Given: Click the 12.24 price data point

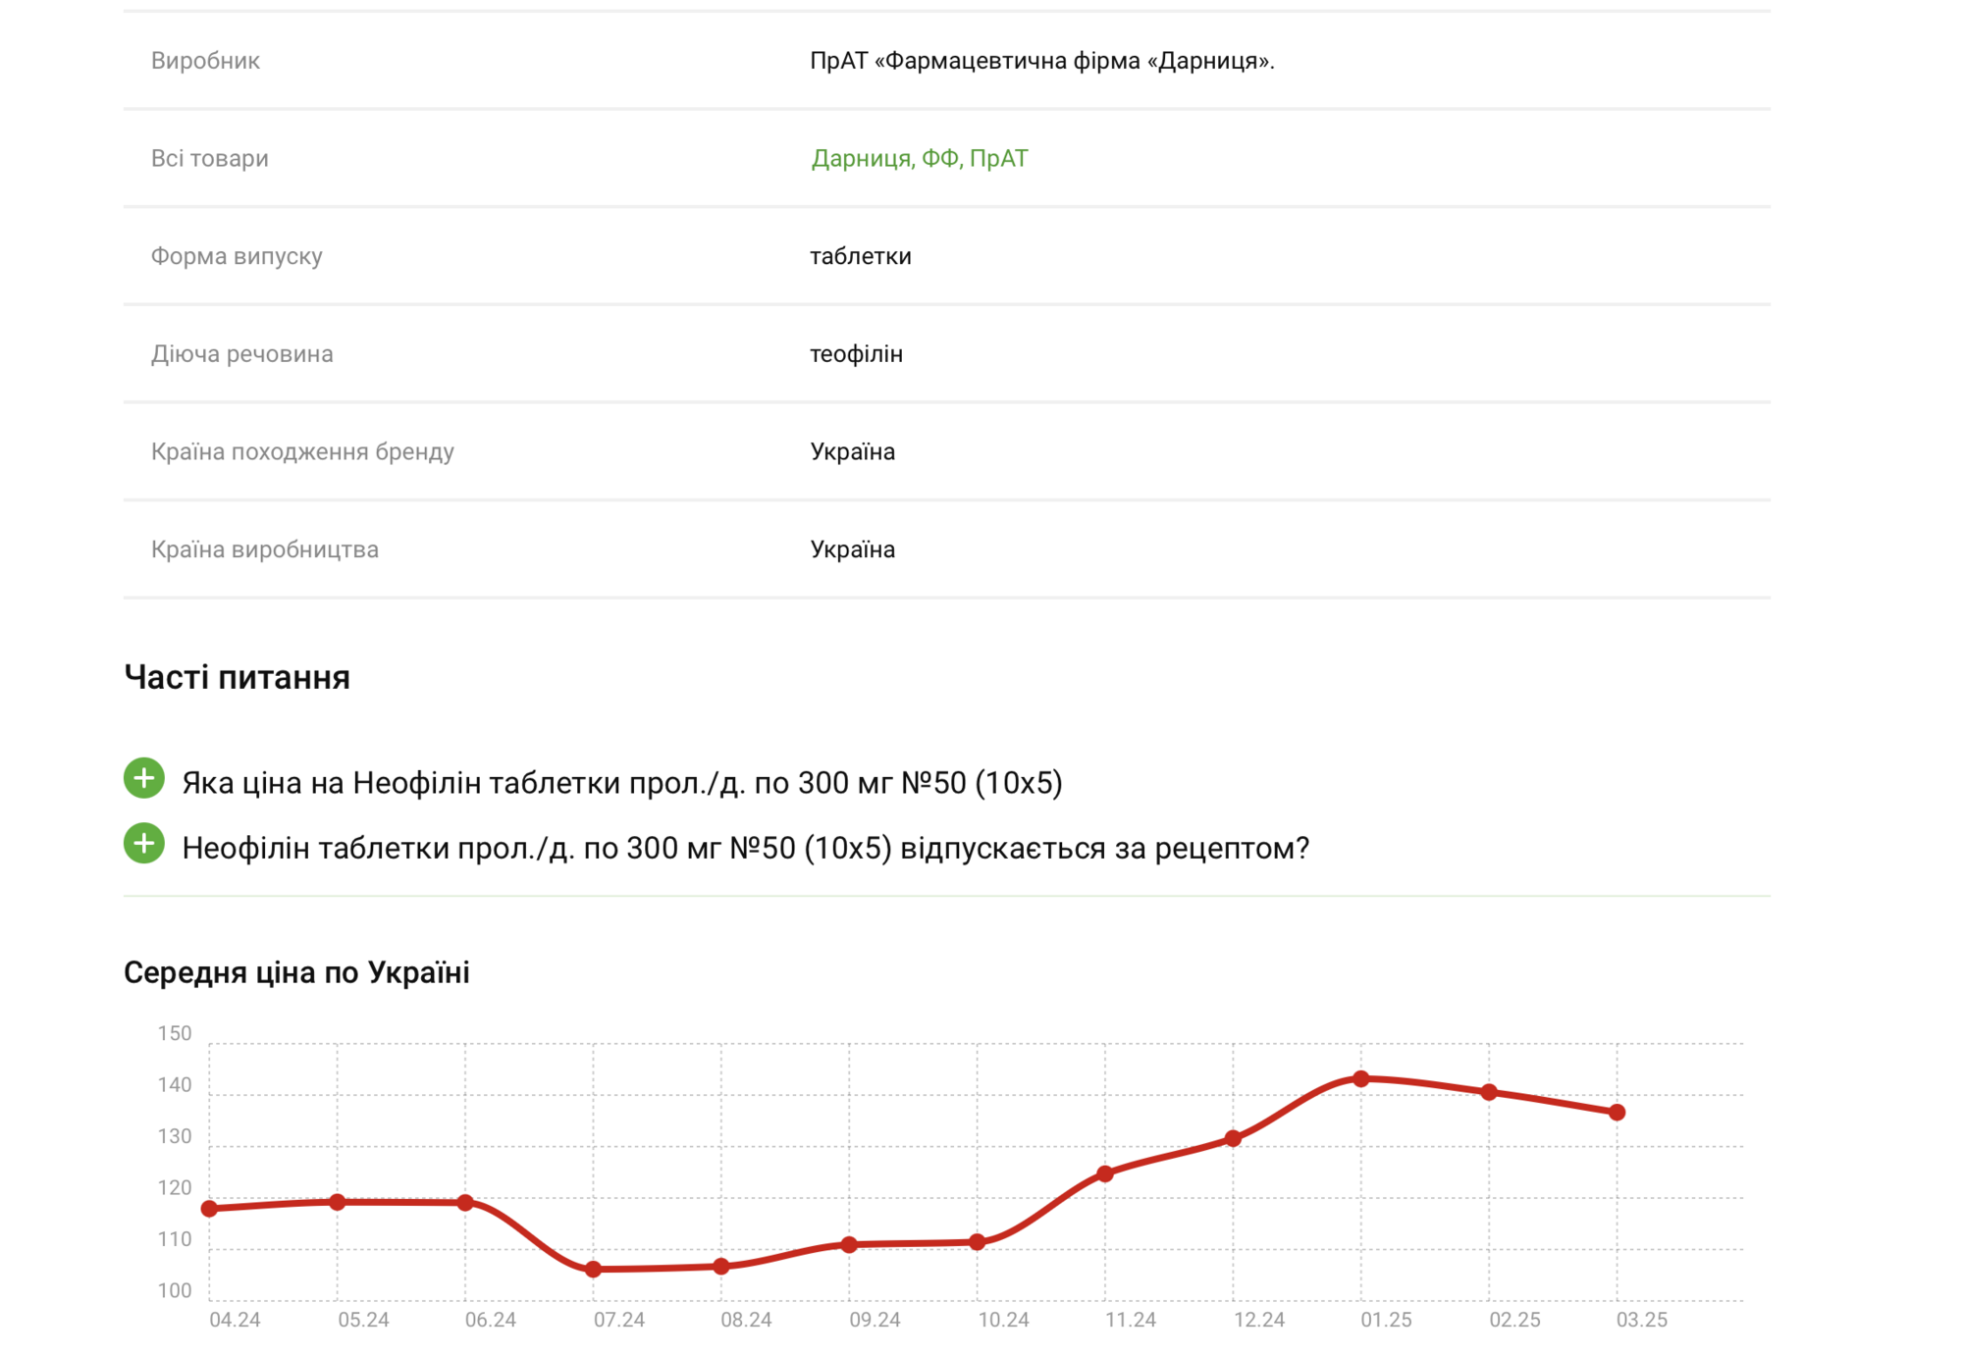Looking at the screenshot, I should 1234,1138.
